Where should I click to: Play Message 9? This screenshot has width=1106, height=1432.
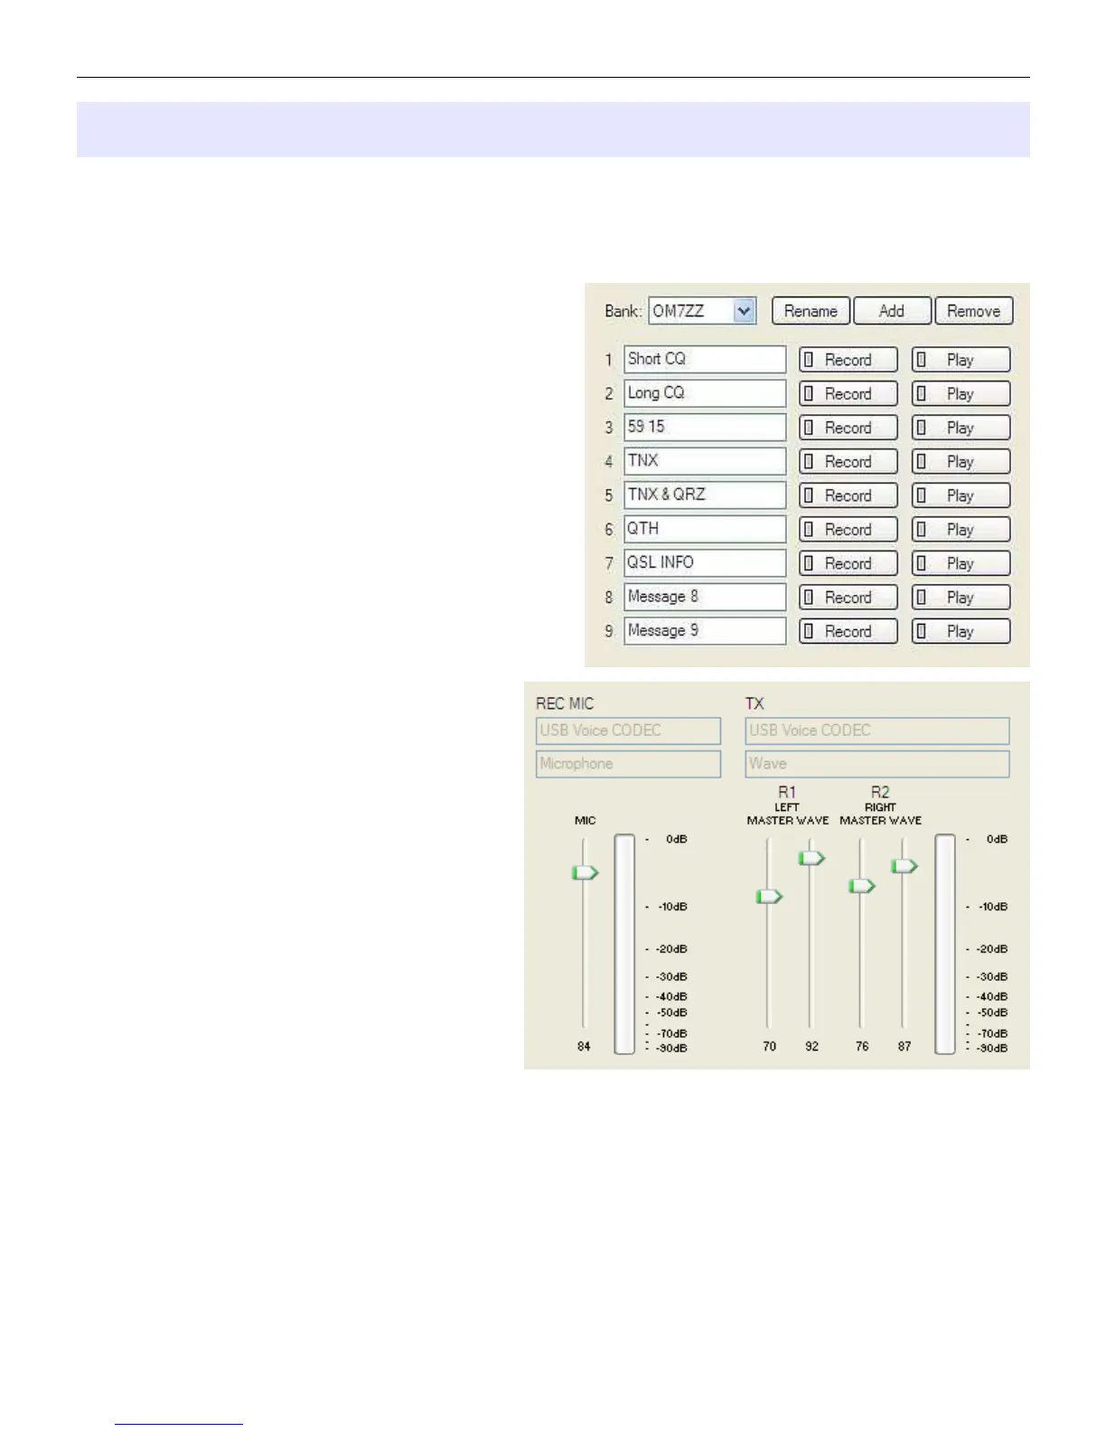tap(961, 631)
